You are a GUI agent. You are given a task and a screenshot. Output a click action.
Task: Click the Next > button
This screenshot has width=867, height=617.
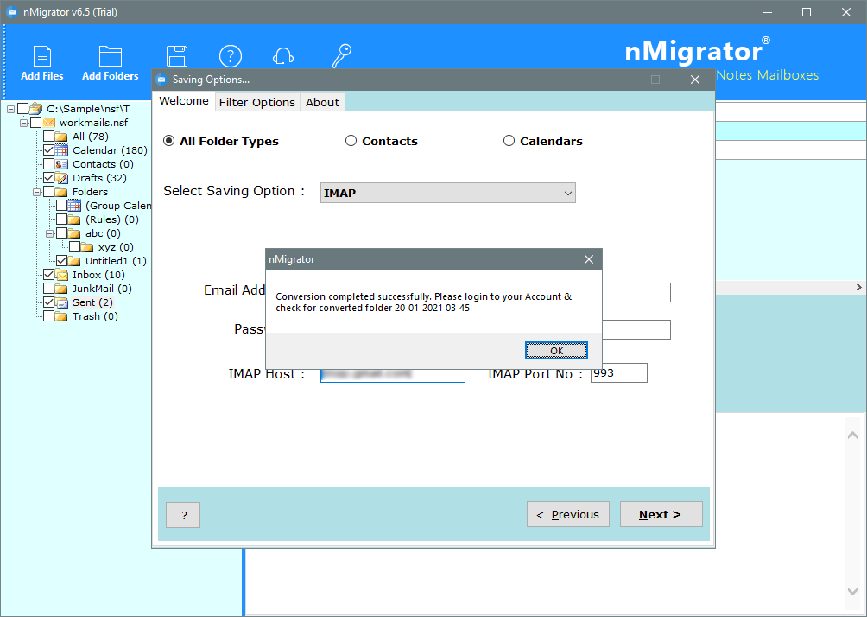coord(661,515)
